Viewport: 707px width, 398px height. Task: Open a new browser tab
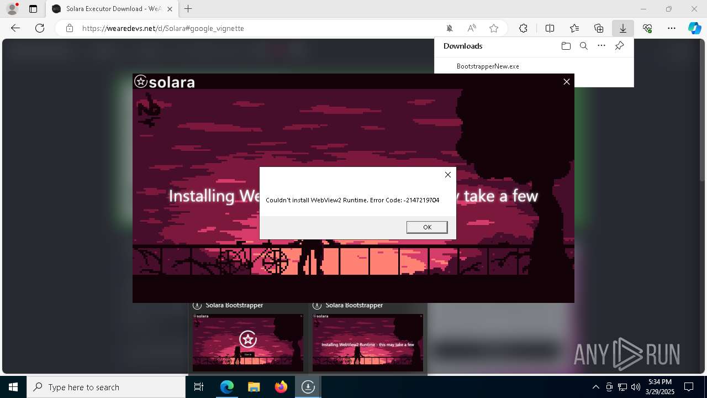click(188, 9)
